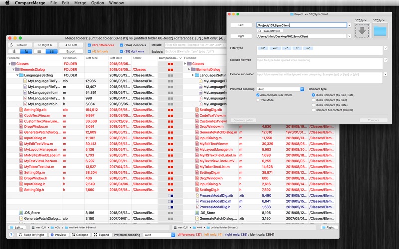Click the Apple menu icon
Viewport: 399px width, 249px height.
coord(7,3)
